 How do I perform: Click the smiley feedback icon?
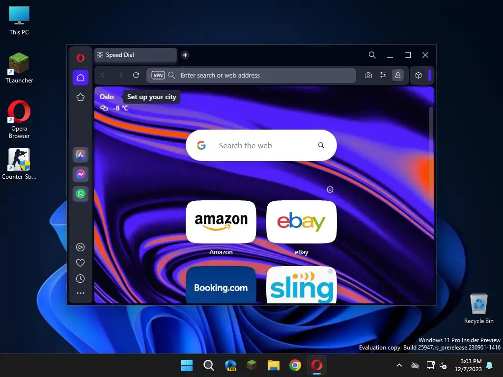click(330, 189)
